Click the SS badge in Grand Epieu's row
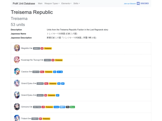Screen dimensions: 162x121 point(59,84)
